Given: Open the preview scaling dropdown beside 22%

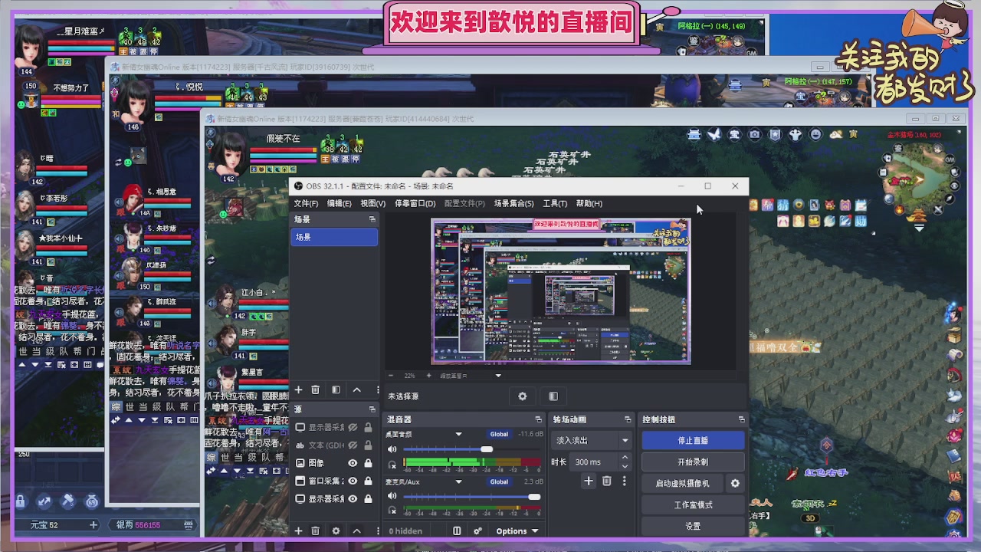Looking at the screenshot, I should 498,376.
